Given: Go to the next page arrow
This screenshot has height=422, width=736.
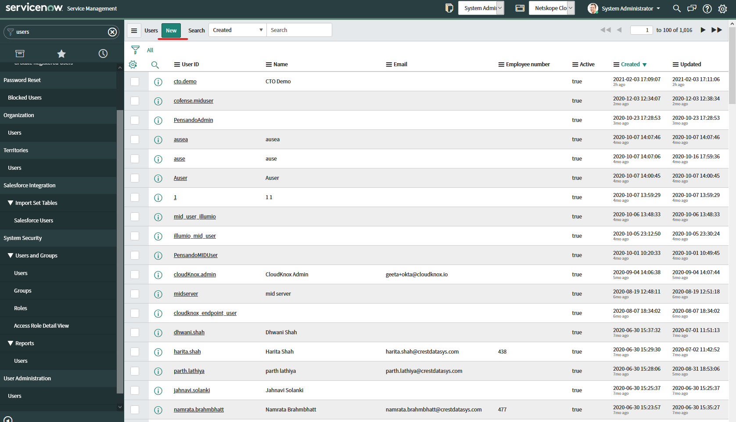Looking at the screenshot, I should pyautogui.click(x=703, y=30).
